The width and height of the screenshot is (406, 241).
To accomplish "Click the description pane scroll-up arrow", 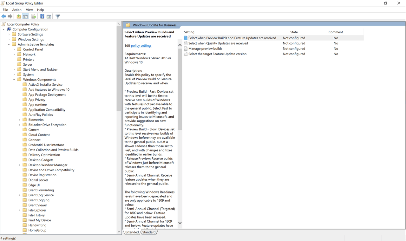I will click(180, 45).
